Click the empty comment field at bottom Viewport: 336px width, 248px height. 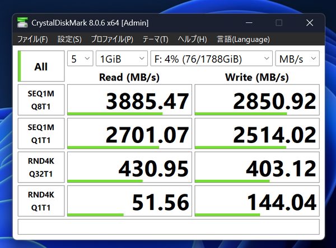pyautogui.click(x=169, y=227)
